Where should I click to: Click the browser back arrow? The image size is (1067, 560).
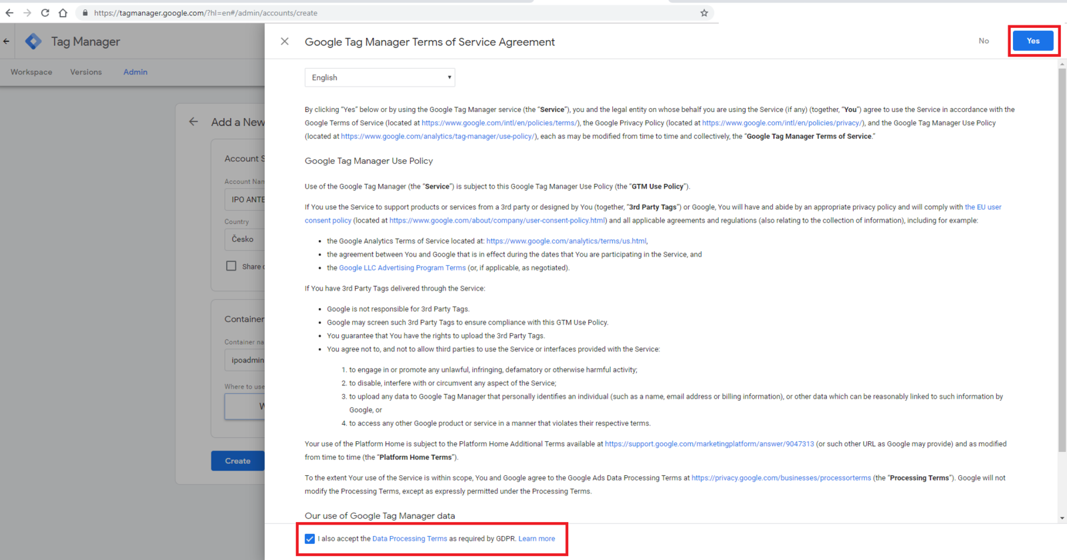[9, 13]
